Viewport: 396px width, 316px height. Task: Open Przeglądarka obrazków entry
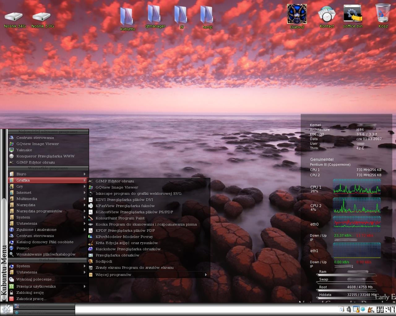click(x=149, y=255)
